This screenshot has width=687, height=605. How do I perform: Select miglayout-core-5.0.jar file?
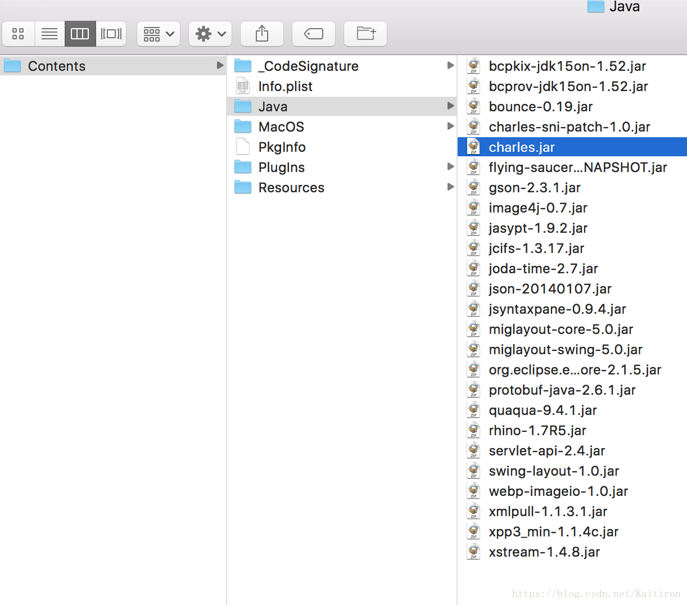tap(572, 329)
